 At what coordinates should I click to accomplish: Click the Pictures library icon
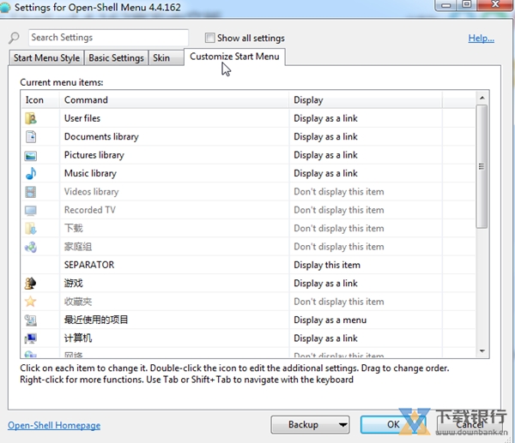31,155
